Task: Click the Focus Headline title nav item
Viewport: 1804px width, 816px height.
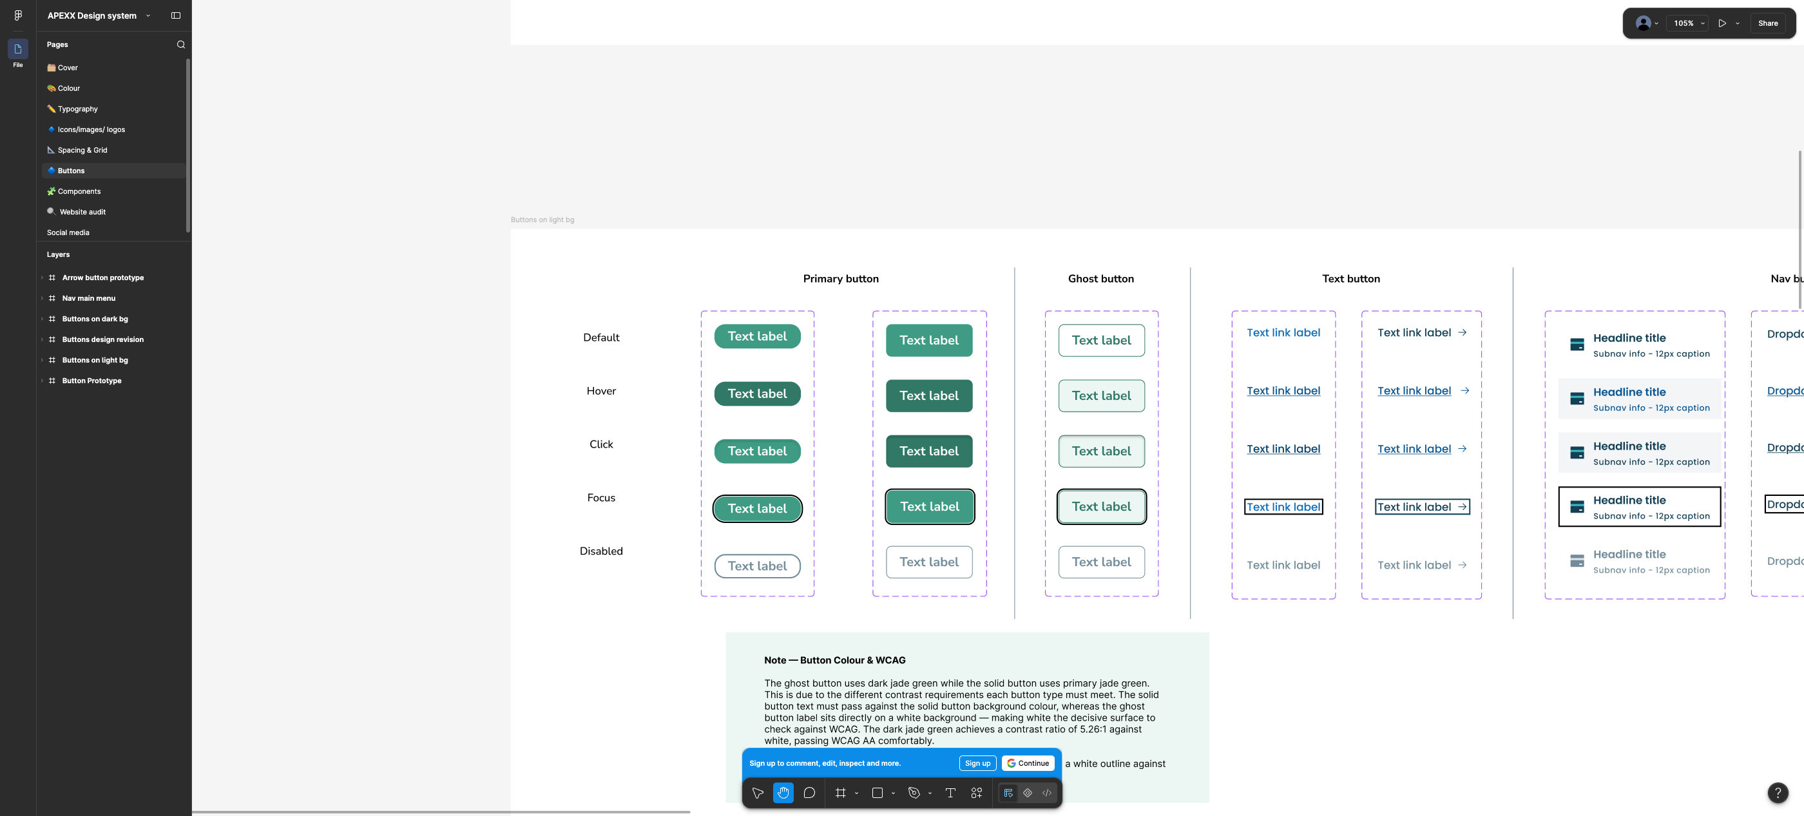Action: pyautogui.click(x=1638, y=507)
